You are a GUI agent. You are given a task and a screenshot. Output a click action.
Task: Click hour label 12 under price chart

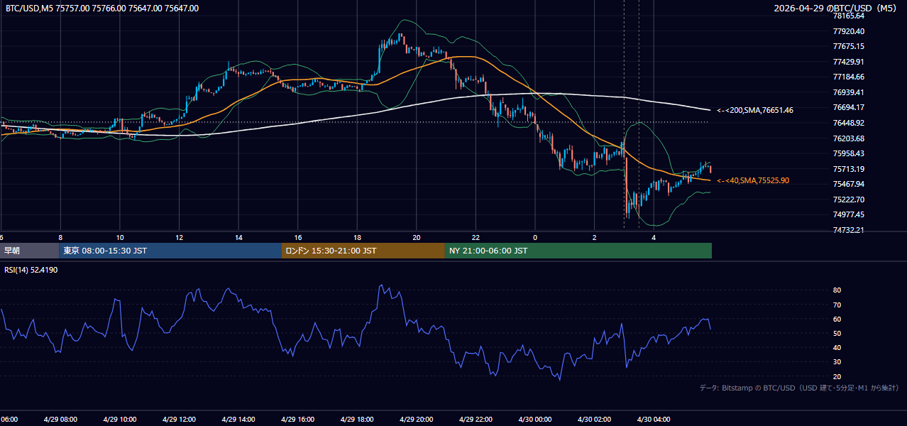pyautogui.click(x=179, y=237)
